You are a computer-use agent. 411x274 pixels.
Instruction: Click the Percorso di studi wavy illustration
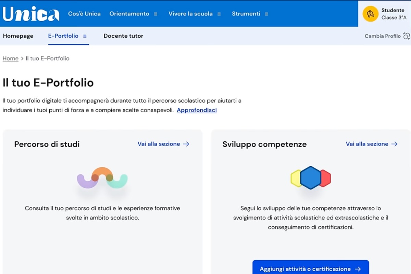tap(102, 178)
